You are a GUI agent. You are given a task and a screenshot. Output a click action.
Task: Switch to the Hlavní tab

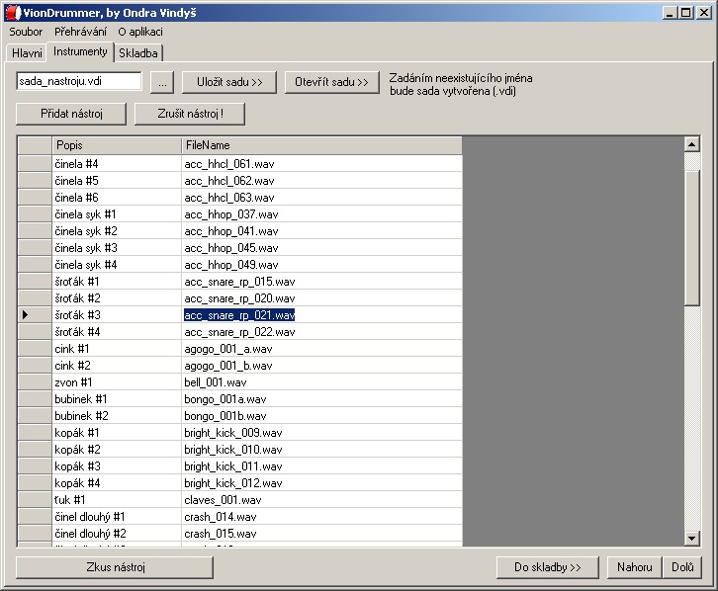click(27, 53)
